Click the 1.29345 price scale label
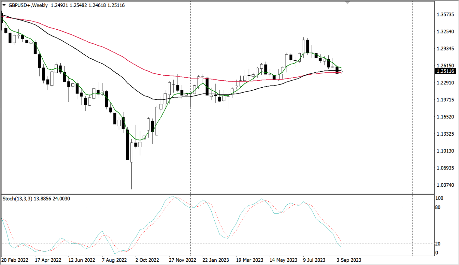 445,49
